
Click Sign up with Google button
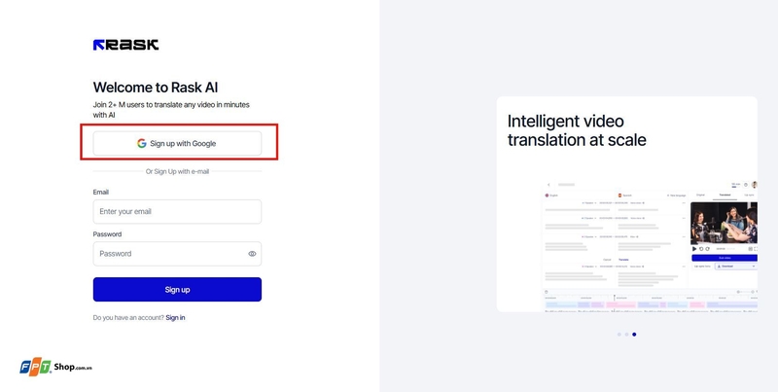[177, 143]
